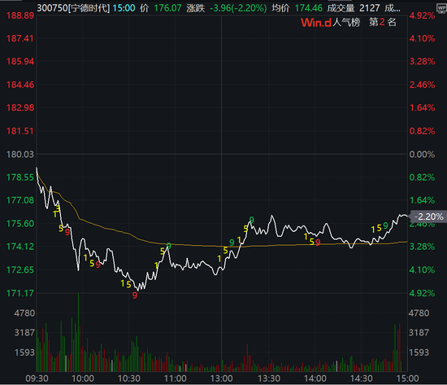The width and height of the screenshot is (447, 385).
Task: Click the red 3.28% percent axis label
Action: coord(422,61)
